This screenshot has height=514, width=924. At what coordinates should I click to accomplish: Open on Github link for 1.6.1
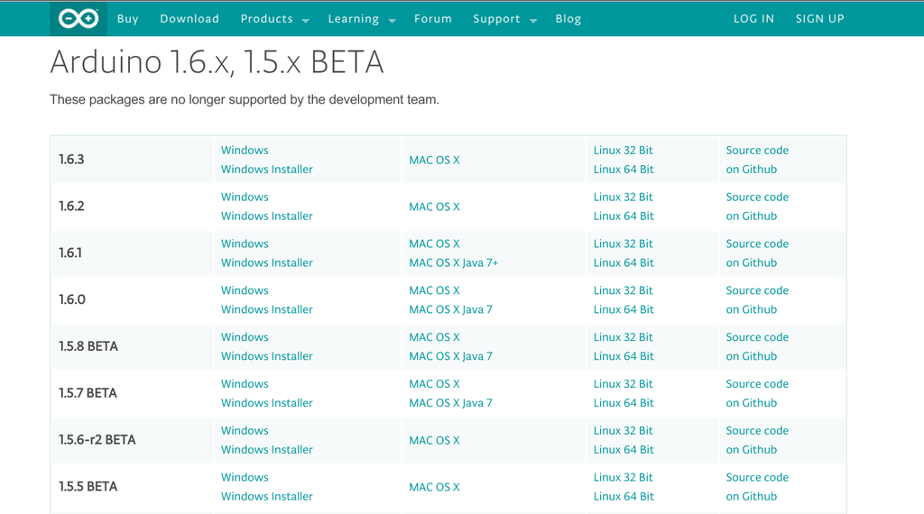(x=752, y=262)
